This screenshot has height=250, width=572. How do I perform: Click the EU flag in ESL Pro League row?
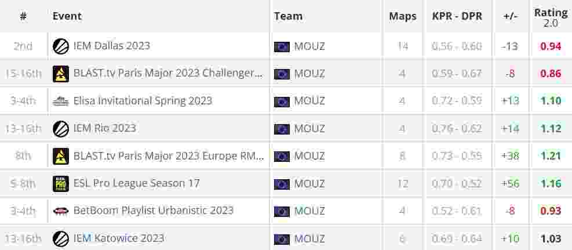pos(282,184)
